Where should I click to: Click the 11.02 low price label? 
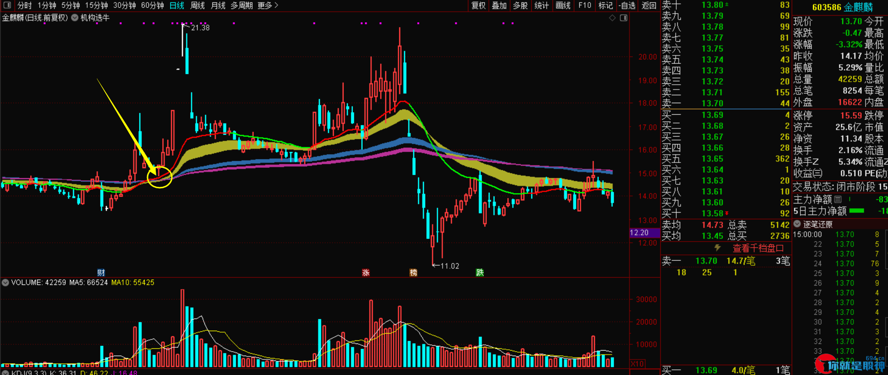click(x=449, y=266)
